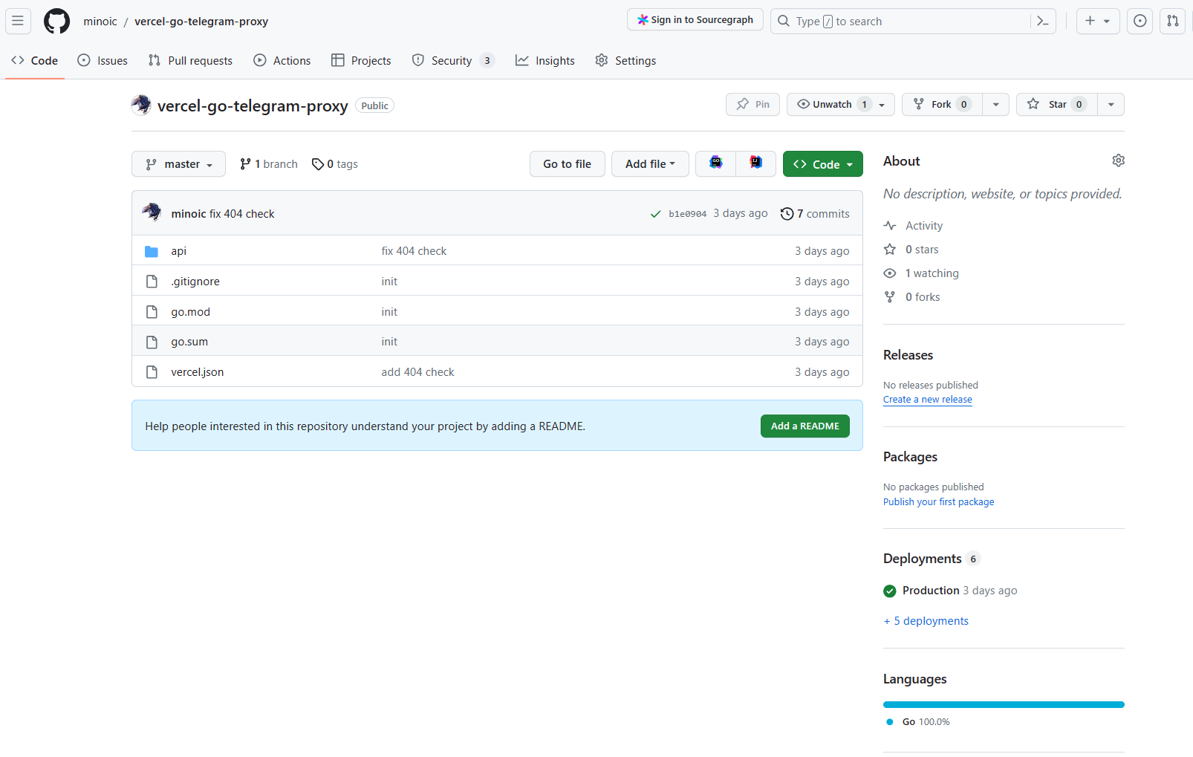Click the Go to file button
This screenshot has width=1193, height=757.
tap(568, 163)
